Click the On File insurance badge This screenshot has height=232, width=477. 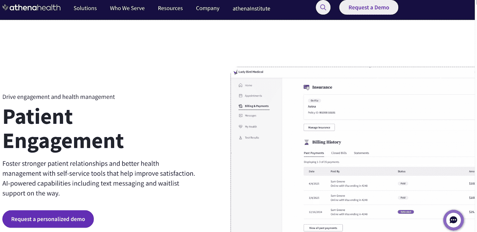pos(315,100)
